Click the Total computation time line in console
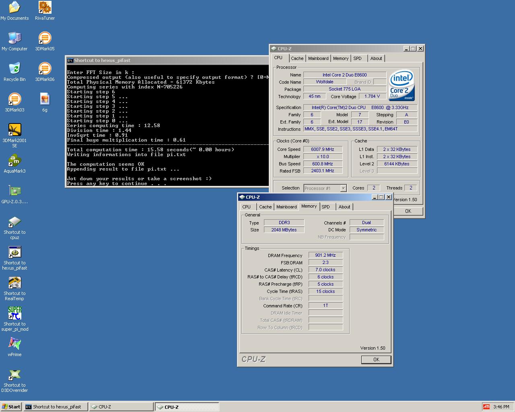 tap(150, 150)
